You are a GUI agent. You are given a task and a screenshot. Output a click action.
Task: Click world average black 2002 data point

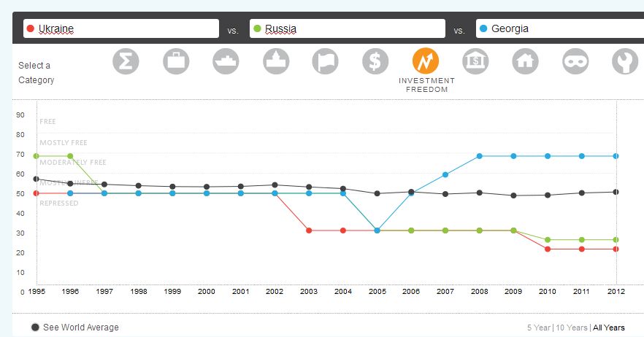[x=275, y=185]
